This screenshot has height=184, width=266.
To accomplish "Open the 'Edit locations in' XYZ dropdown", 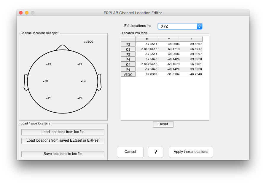I will tap(180, 26).
